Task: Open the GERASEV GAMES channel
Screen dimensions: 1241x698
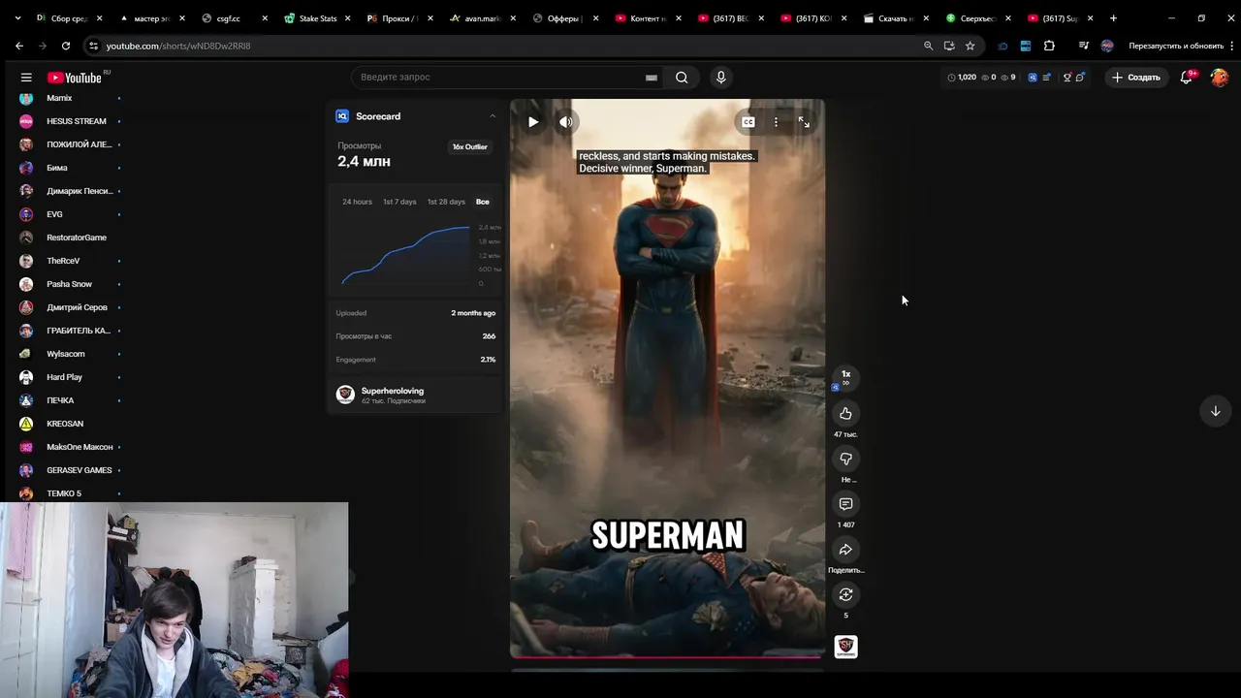Action: [80, 470]
